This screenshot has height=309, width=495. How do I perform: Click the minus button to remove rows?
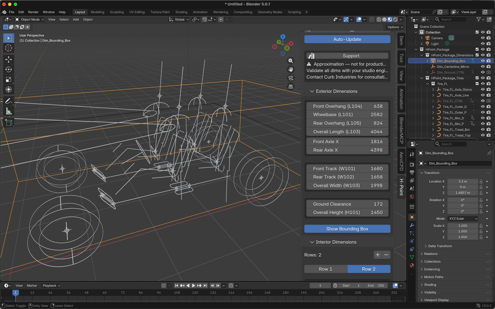386,255
